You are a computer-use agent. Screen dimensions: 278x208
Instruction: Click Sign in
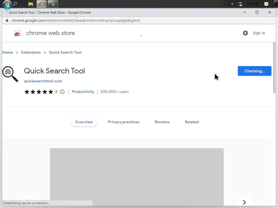(x=259, y=33)
